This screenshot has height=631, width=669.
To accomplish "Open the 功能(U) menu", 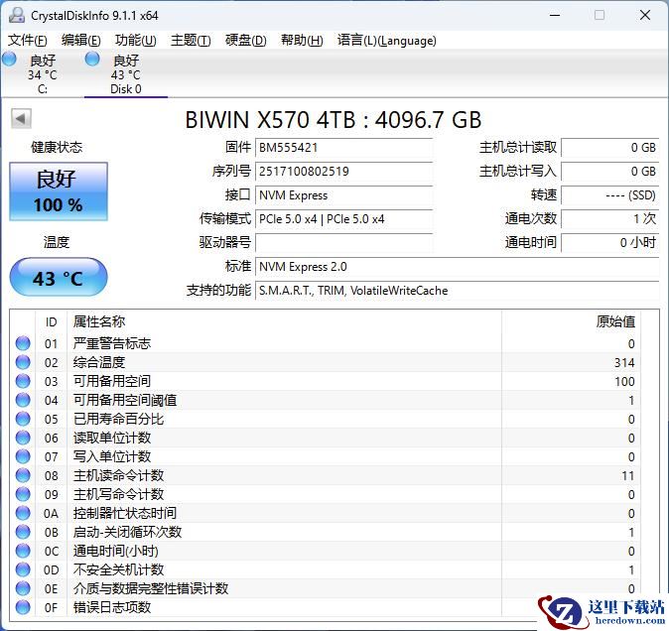I will [x=136, y=41].
